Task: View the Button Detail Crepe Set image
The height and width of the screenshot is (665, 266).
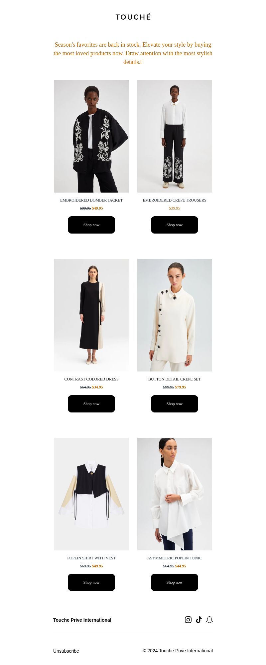Action: (175, 315)
